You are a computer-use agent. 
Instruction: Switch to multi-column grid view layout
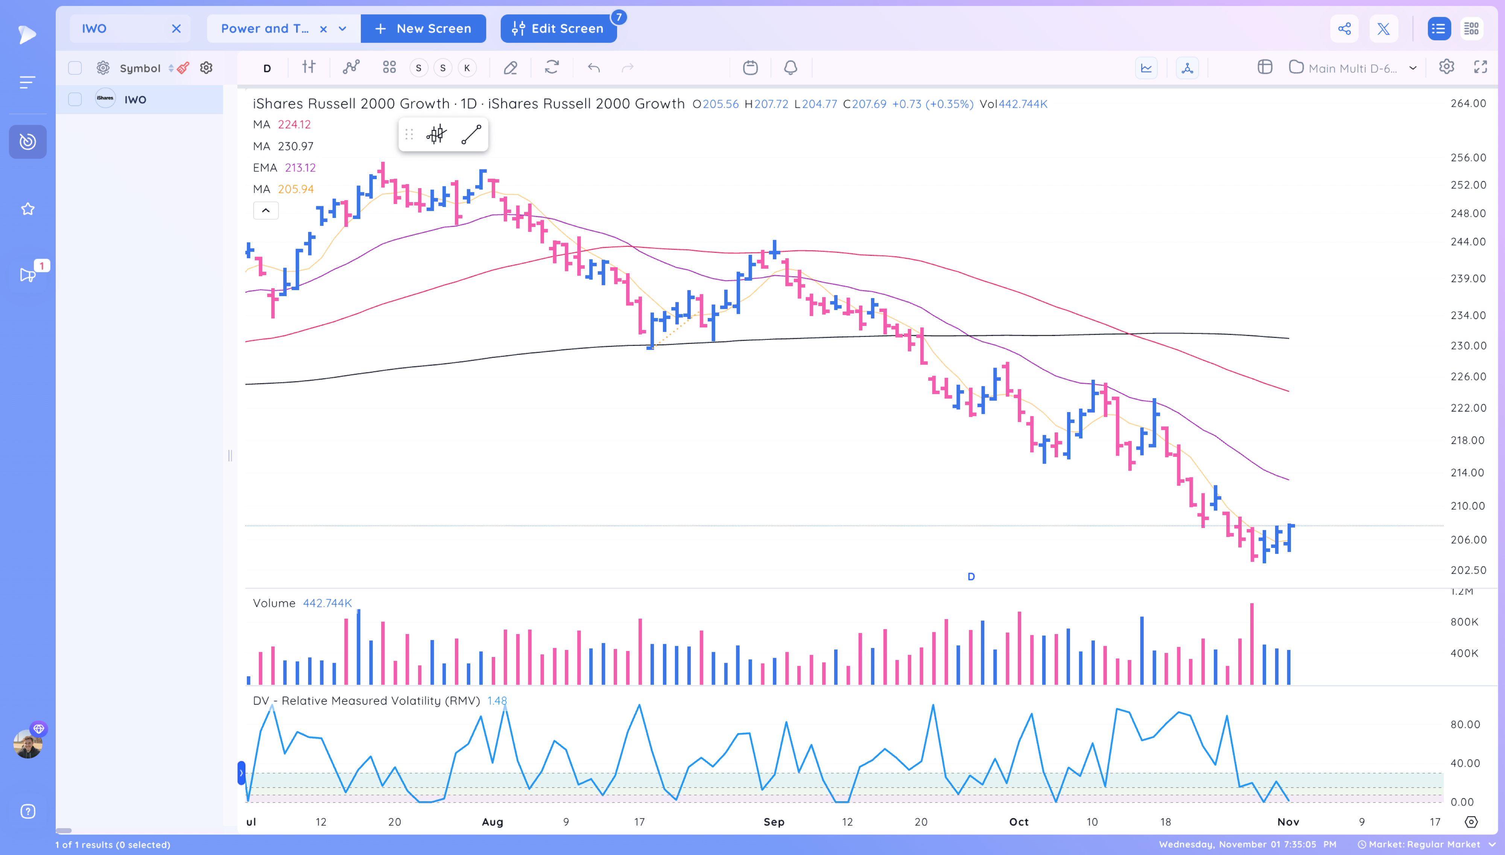pos(1472,29)
